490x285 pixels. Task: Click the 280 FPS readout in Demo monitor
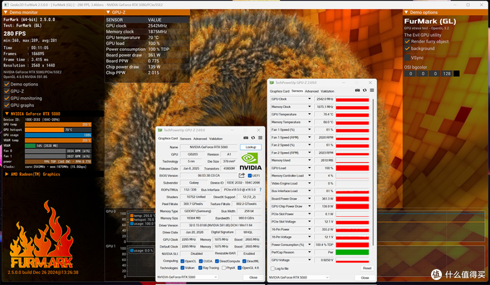click(15, 33)
